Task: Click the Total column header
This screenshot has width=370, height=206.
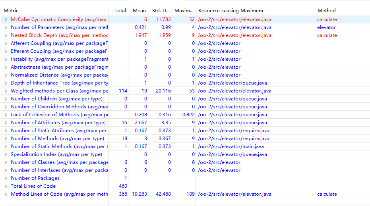Action: point(118,11)
